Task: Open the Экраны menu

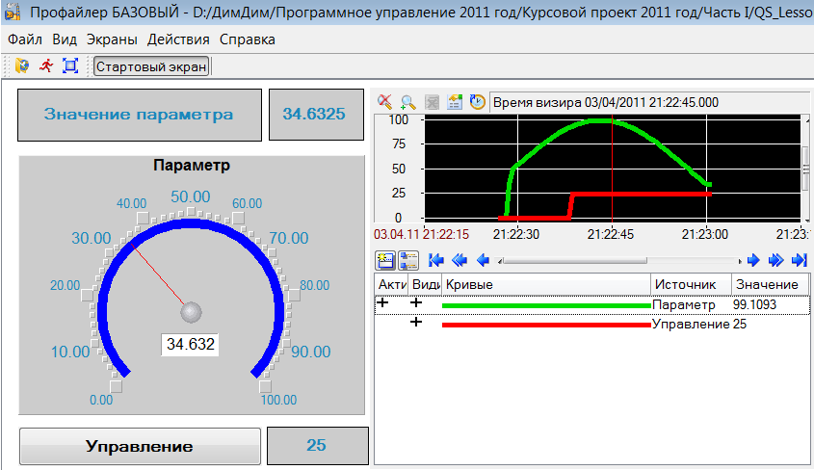Action: point(112,39)
